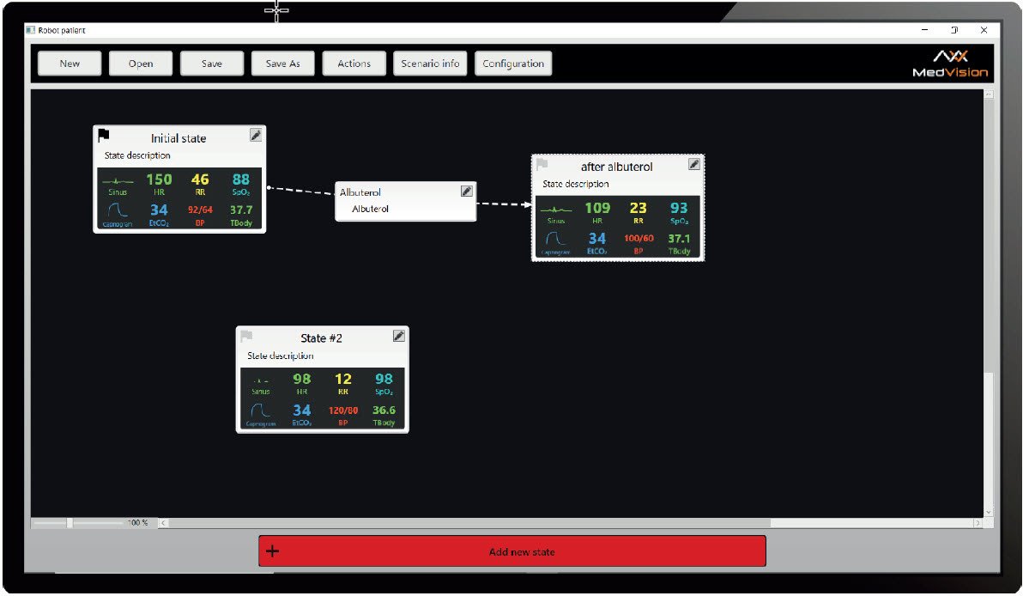The width and height of the screenshot is (1023, 596).
Task: Click the plus icon on the red bar
Action: pos(273,551)
